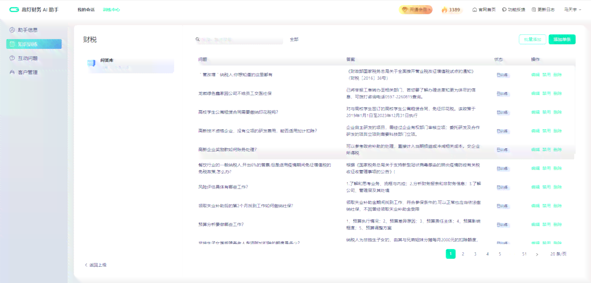Click 删除 for the 领取失业补助 row
This screenshot has width=591, height=283.
[557, 206]
